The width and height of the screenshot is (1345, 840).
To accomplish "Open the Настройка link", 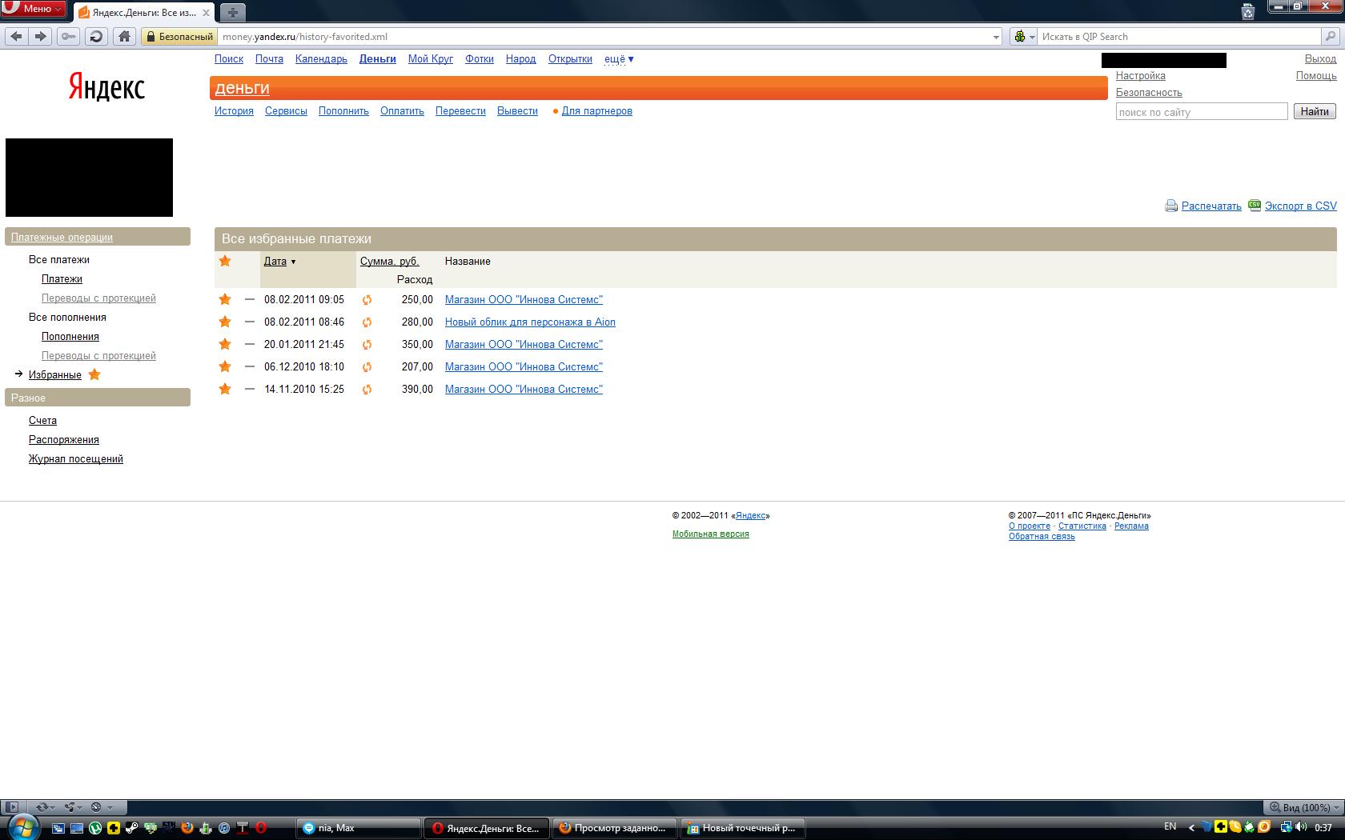I will coord(1141,76).
